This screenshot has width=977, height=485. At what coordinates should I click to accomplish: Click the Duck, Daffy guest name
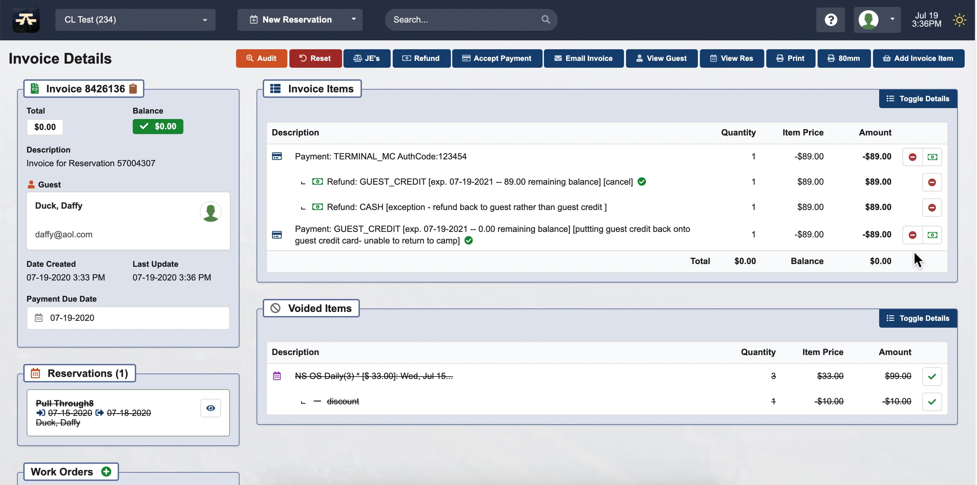coord(59,206)
